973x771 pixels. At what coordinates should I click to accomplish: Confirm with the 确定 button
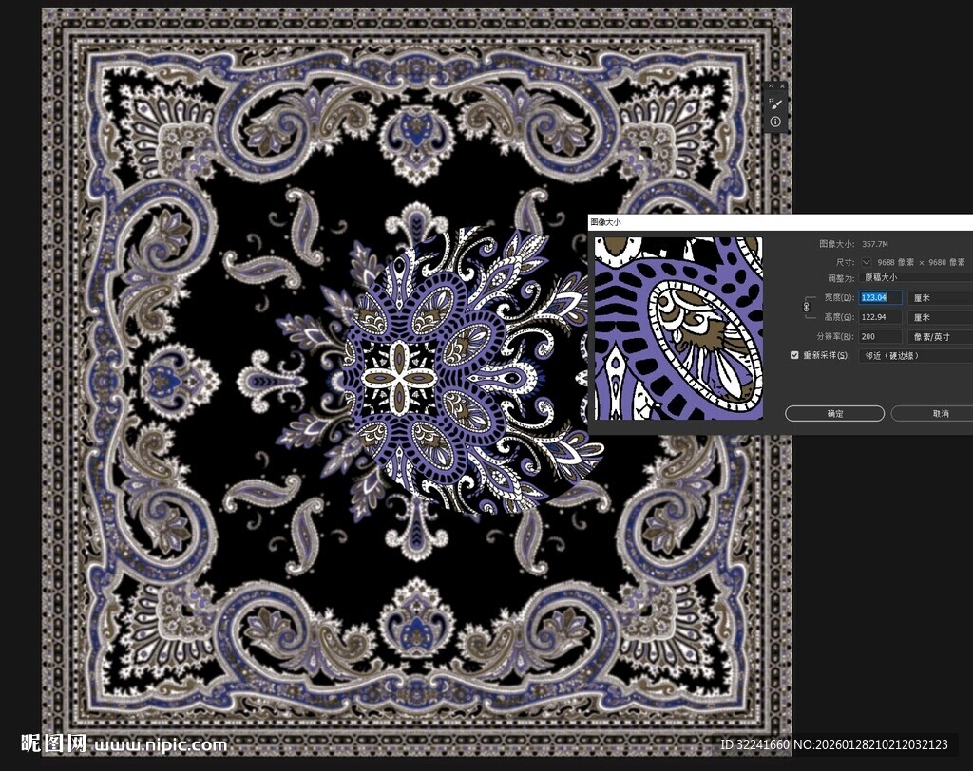pyautogui.click(x=834, y=414)
